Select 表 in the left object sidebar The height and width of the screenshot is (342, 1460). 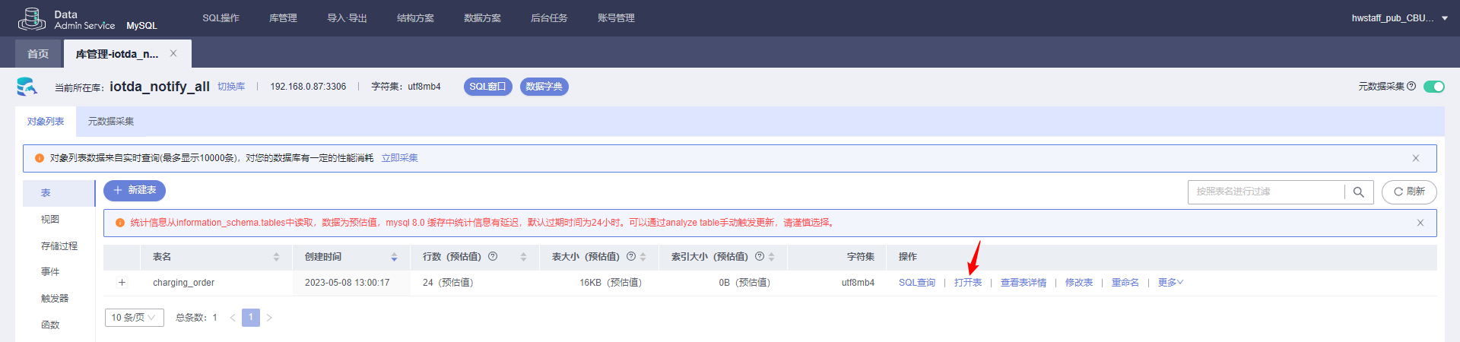tap(58, 193)
